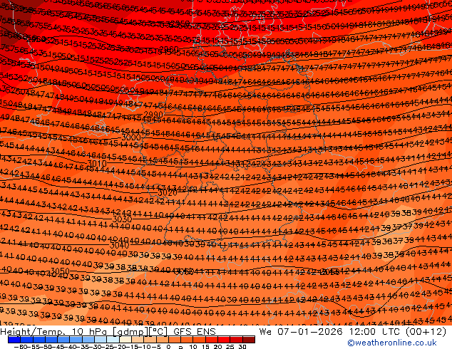Click the 'Height/Temp. 10 hPa' title text
This screenshot has height=349, width=452.
pyautogui.click(x=55, y=332)
